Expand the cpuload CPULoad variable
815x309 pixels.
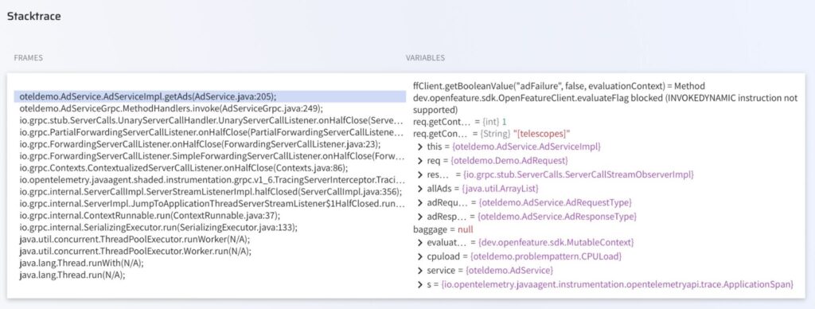[x=419, y=256]
